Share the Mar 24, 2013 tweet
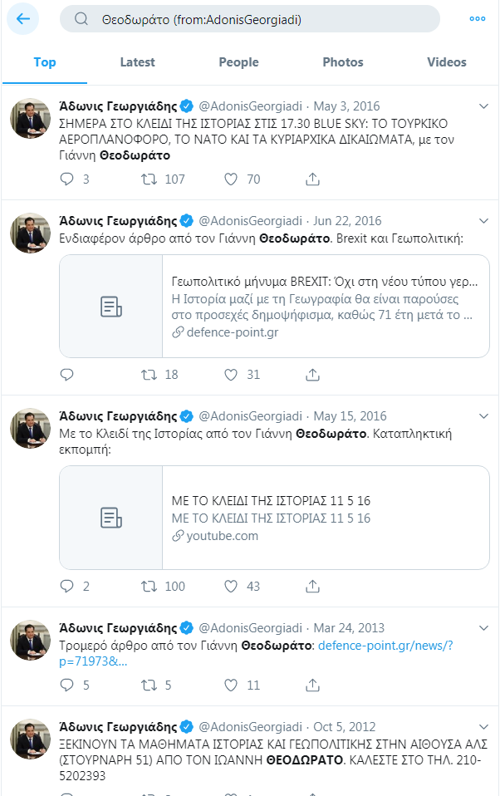 312,685
